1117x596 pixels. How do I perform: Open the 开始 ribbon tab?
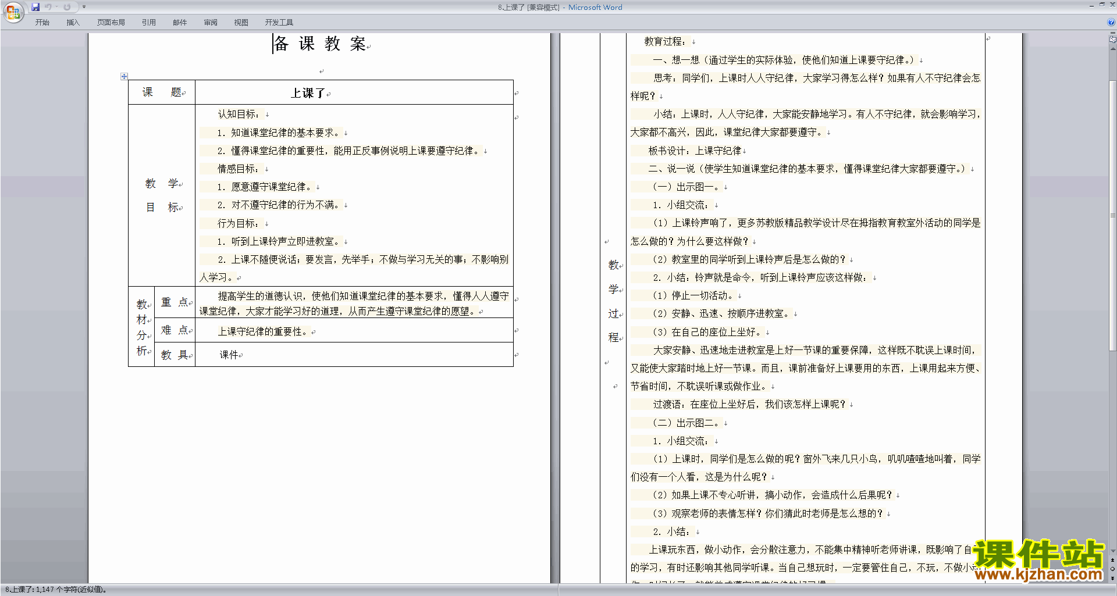(x=42, y=22)
